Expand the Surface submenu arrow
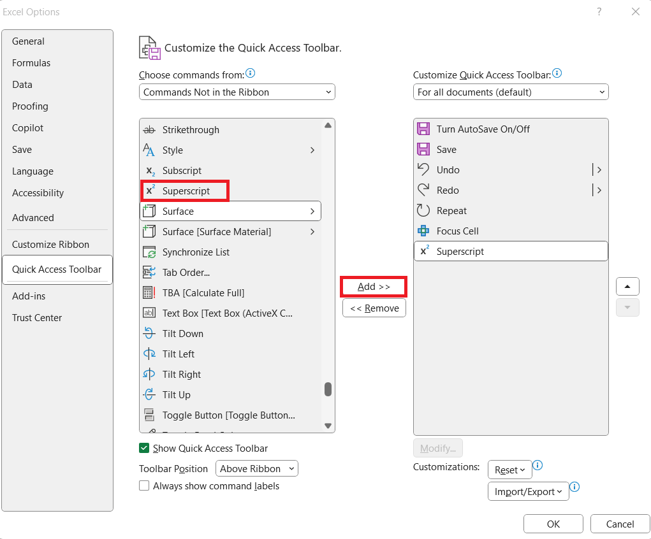The image size is (651, 539). coord(312,211)
